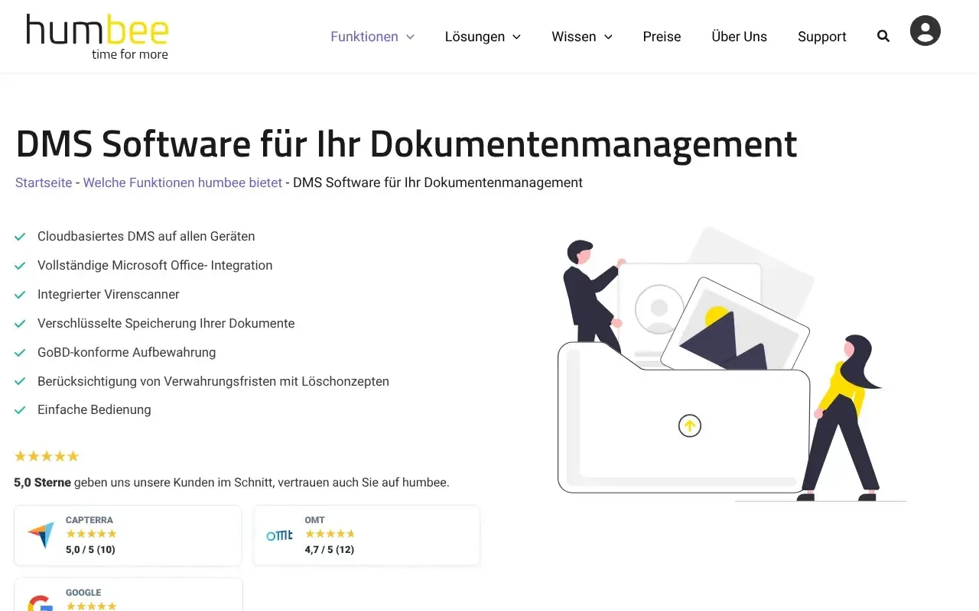Image resolution: width=979 pixels, height=611 pixels.
Task: Open the search magnifier icon
Action: tap(883, 36)
